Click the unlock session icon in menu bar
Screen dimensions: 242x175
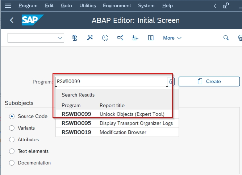pyautogui.click(x=226, y=6)
